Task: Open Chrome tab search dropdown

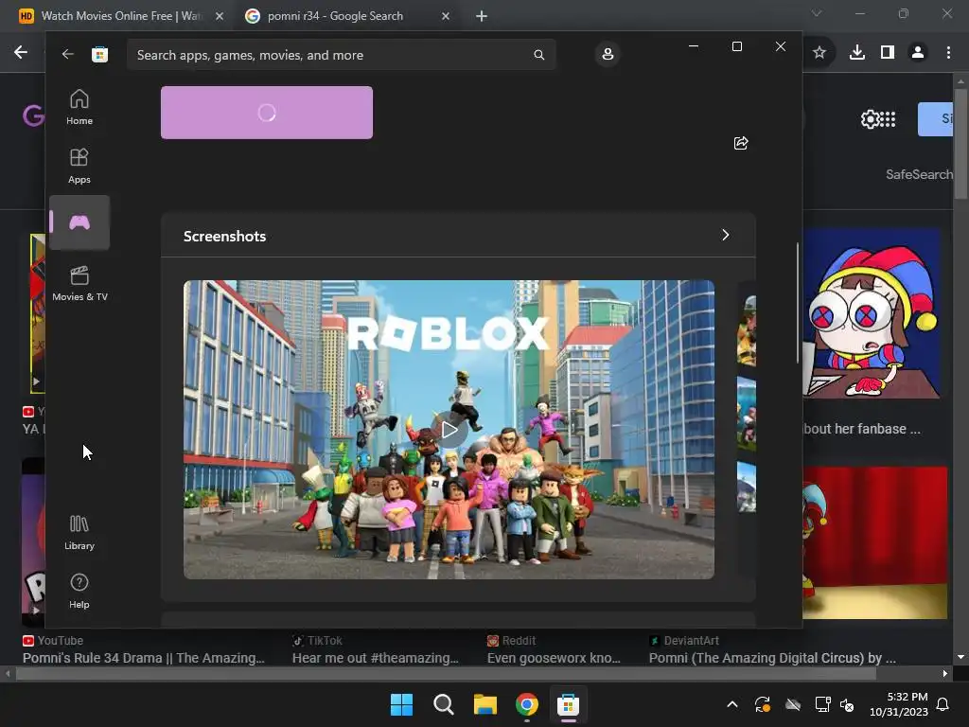Action: click(817, 13)
